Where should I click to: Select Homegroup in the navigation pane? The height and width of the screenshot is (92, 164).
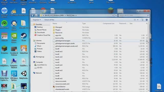(x=40, y=57)
